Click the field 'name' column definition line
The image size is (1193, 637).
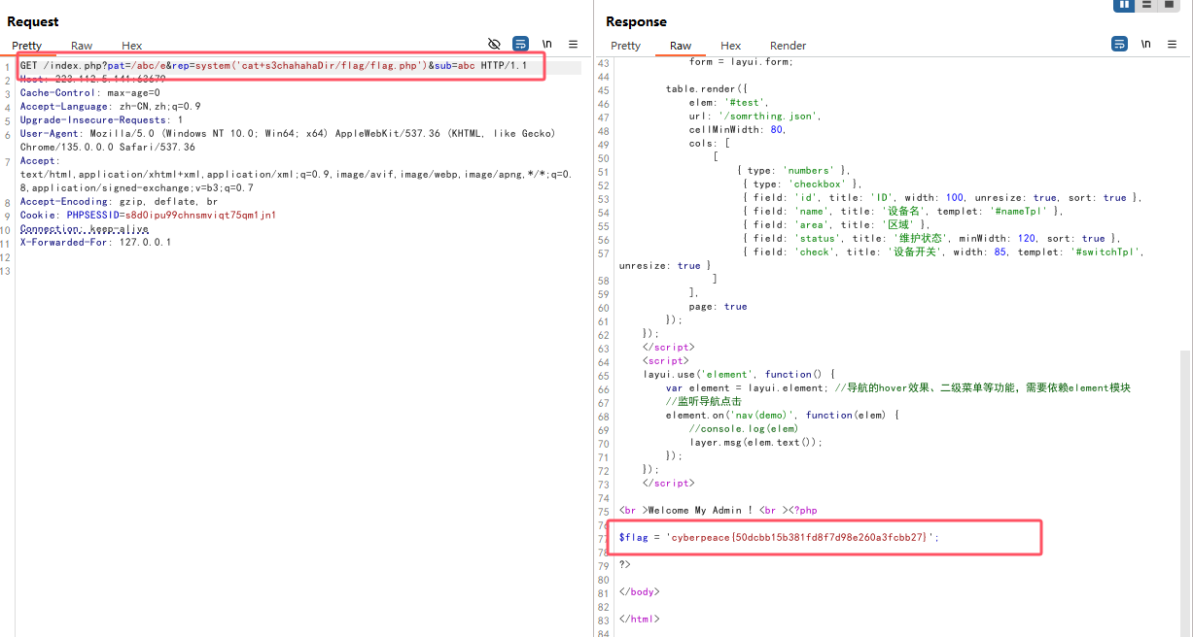[x=903, y=211]
